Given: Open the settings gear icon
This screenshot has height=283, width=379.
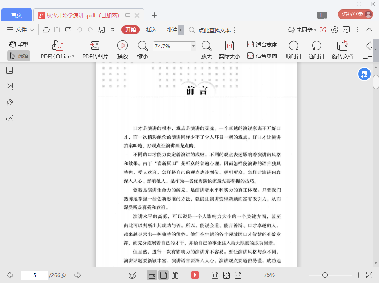Looking at the screenshot, I should pyautogui.click(x=335, y=30).
